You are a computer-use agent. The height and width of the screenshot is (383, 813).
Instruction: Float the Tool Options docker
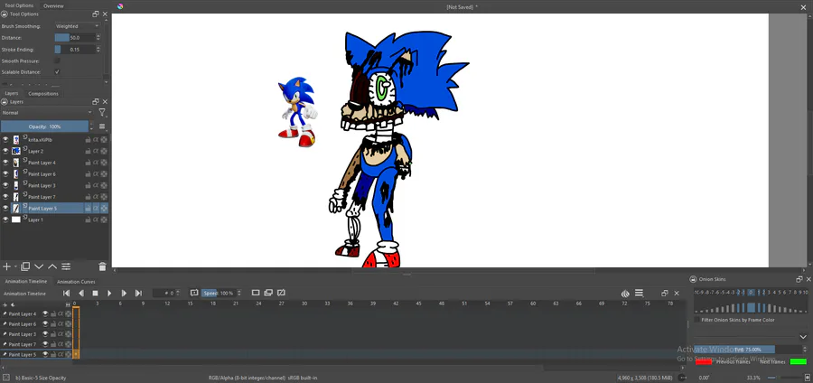[96, 14]
